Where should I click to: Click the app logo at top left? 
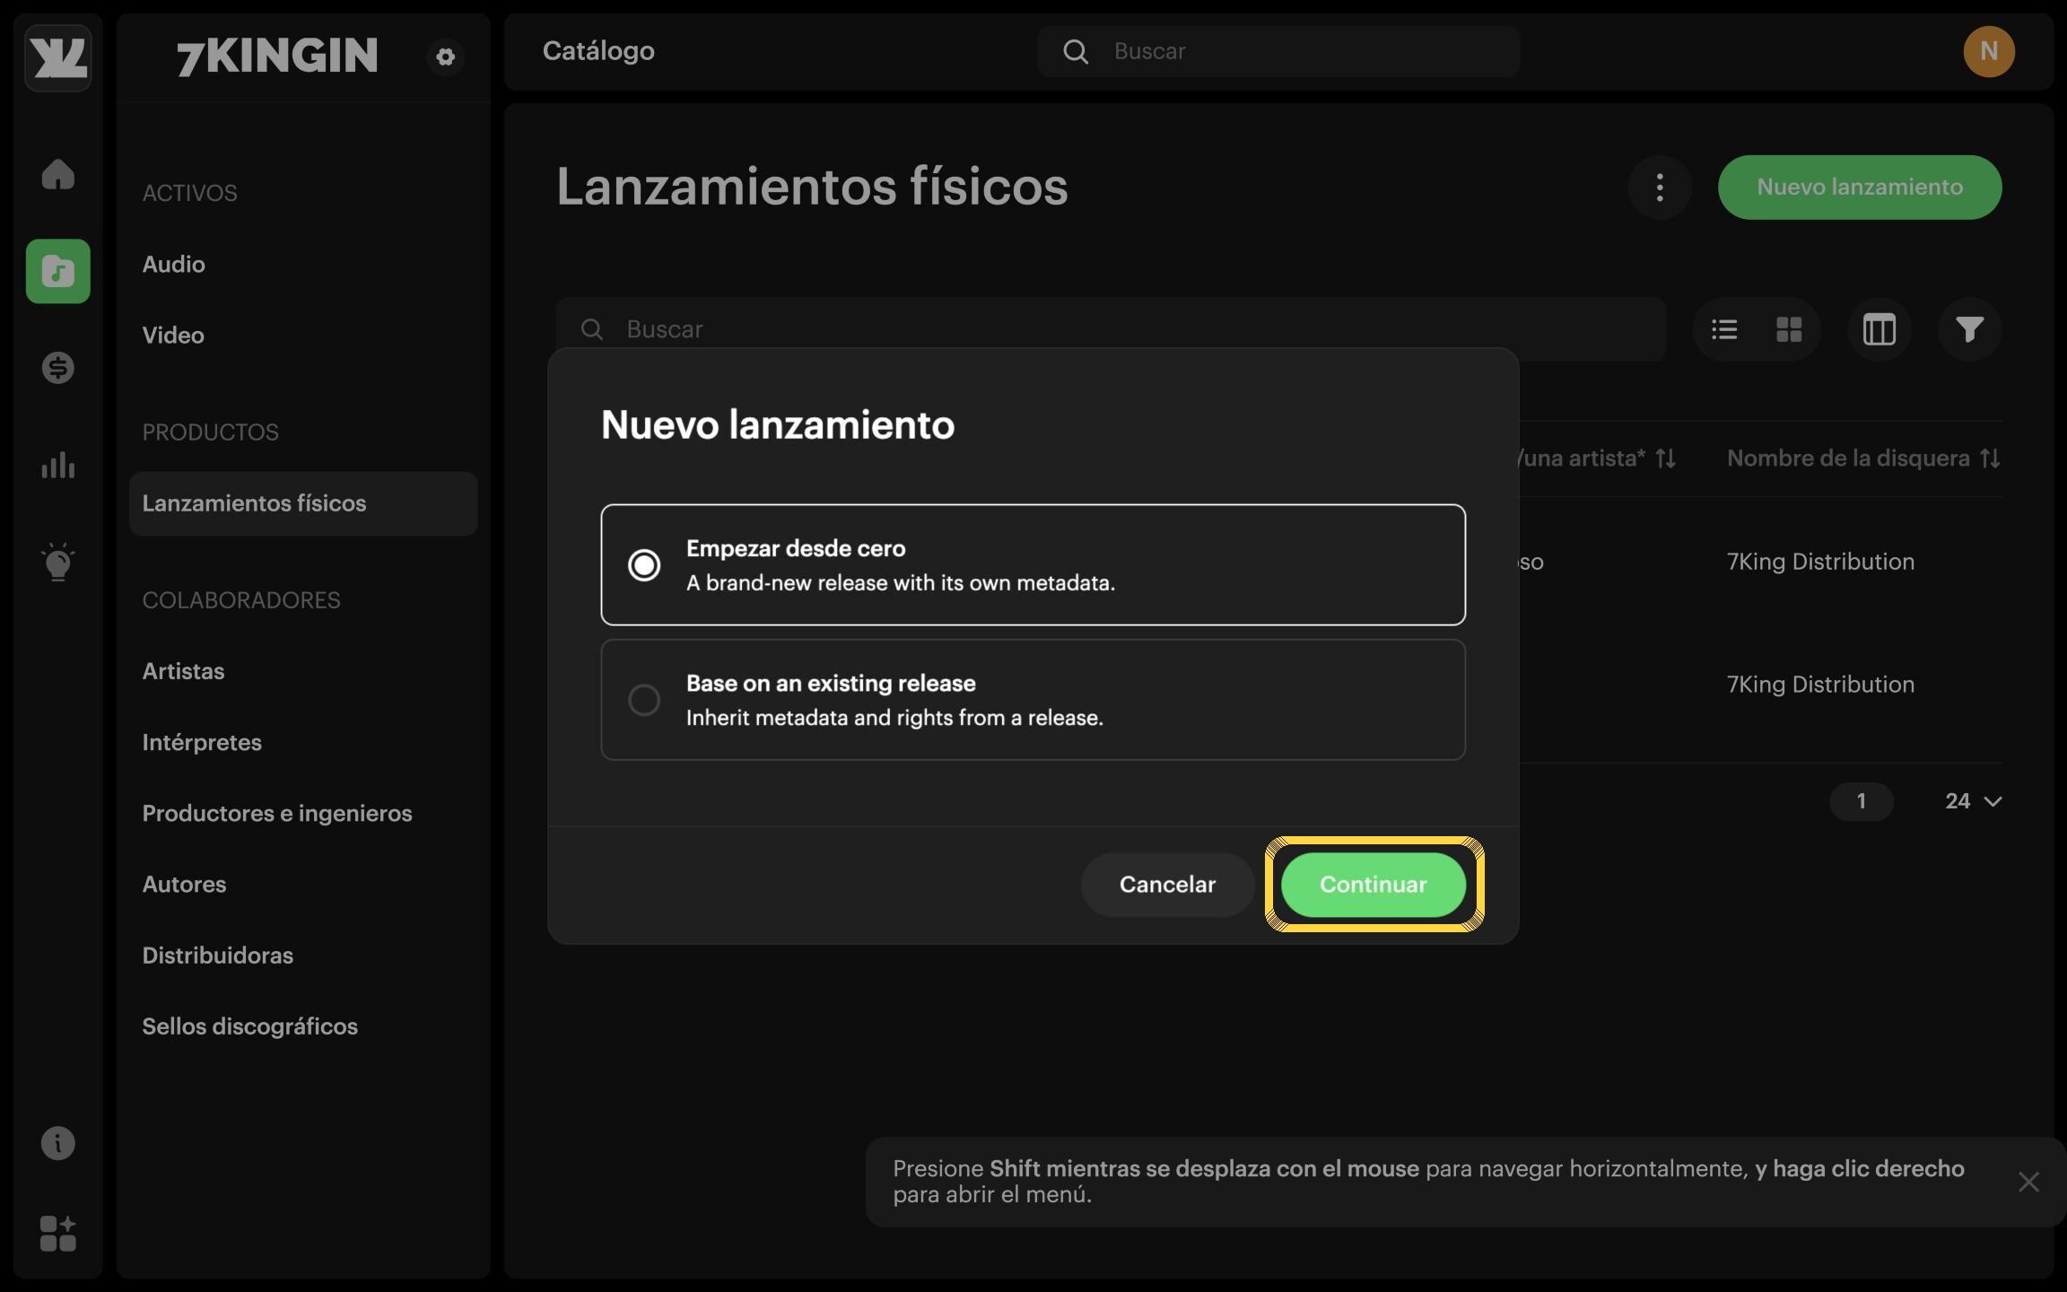[57, 57]
